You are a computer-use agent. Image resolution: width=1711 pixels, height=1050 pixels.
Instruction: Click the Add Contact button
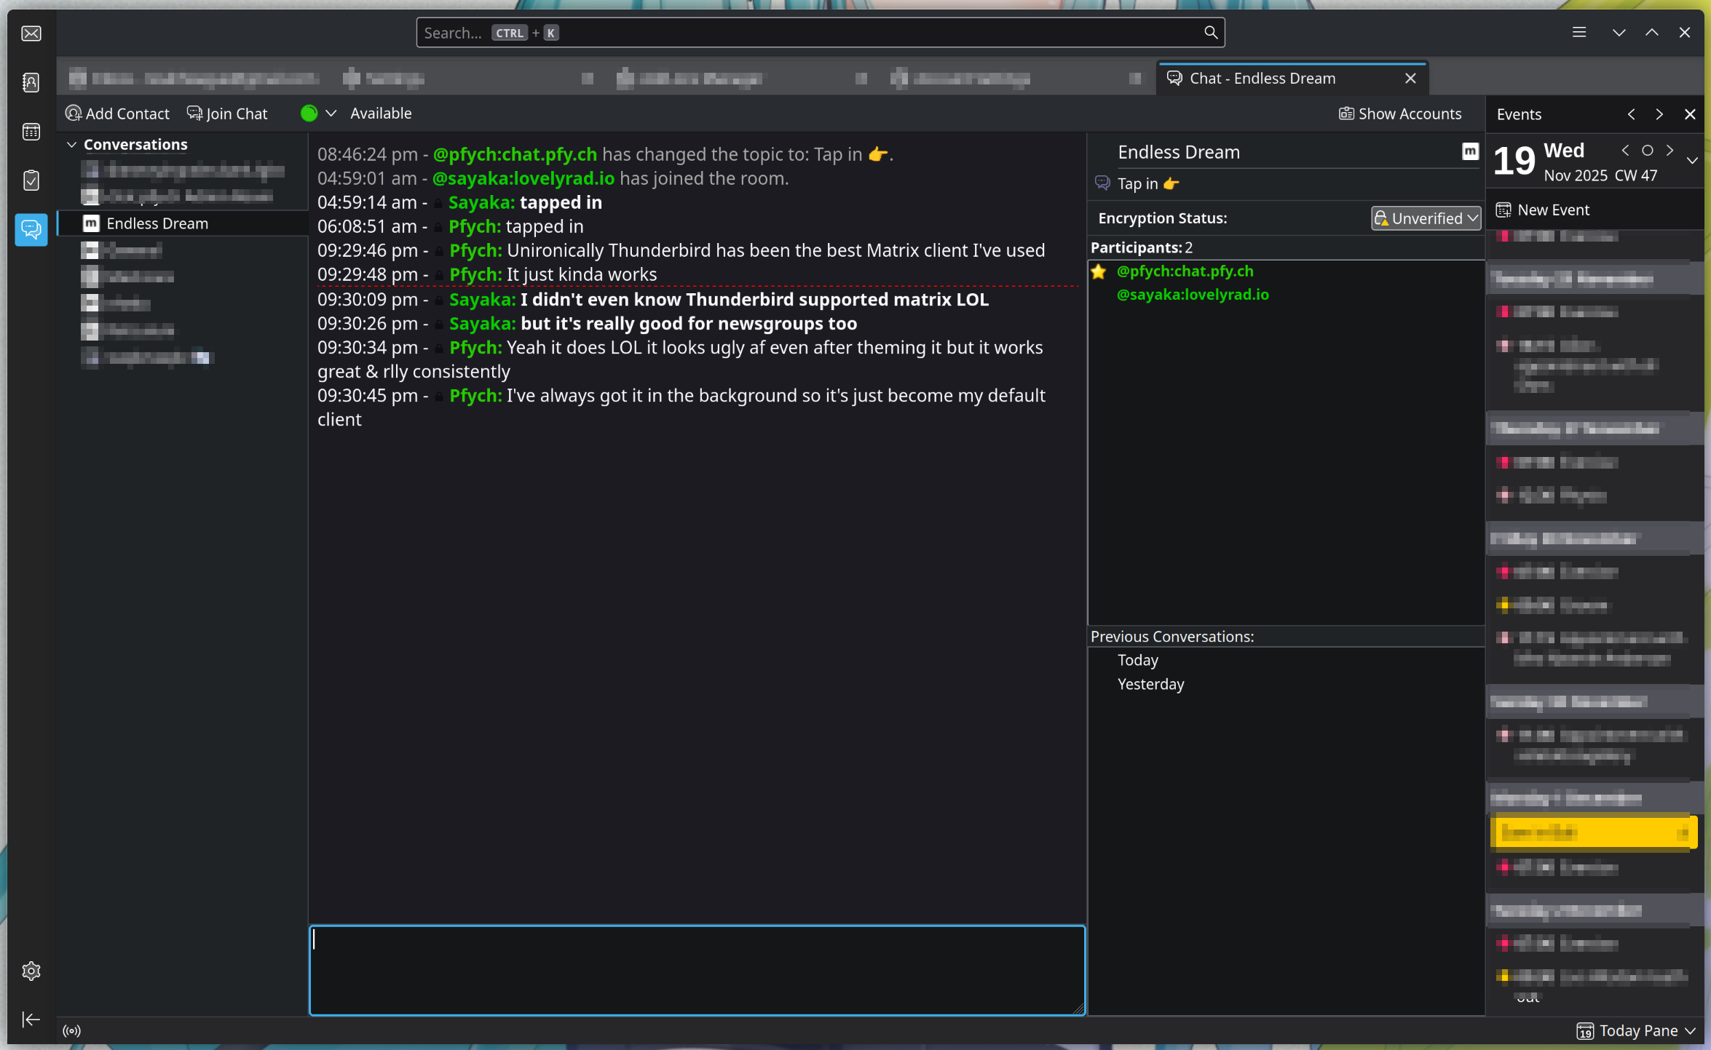coord(117,114)
